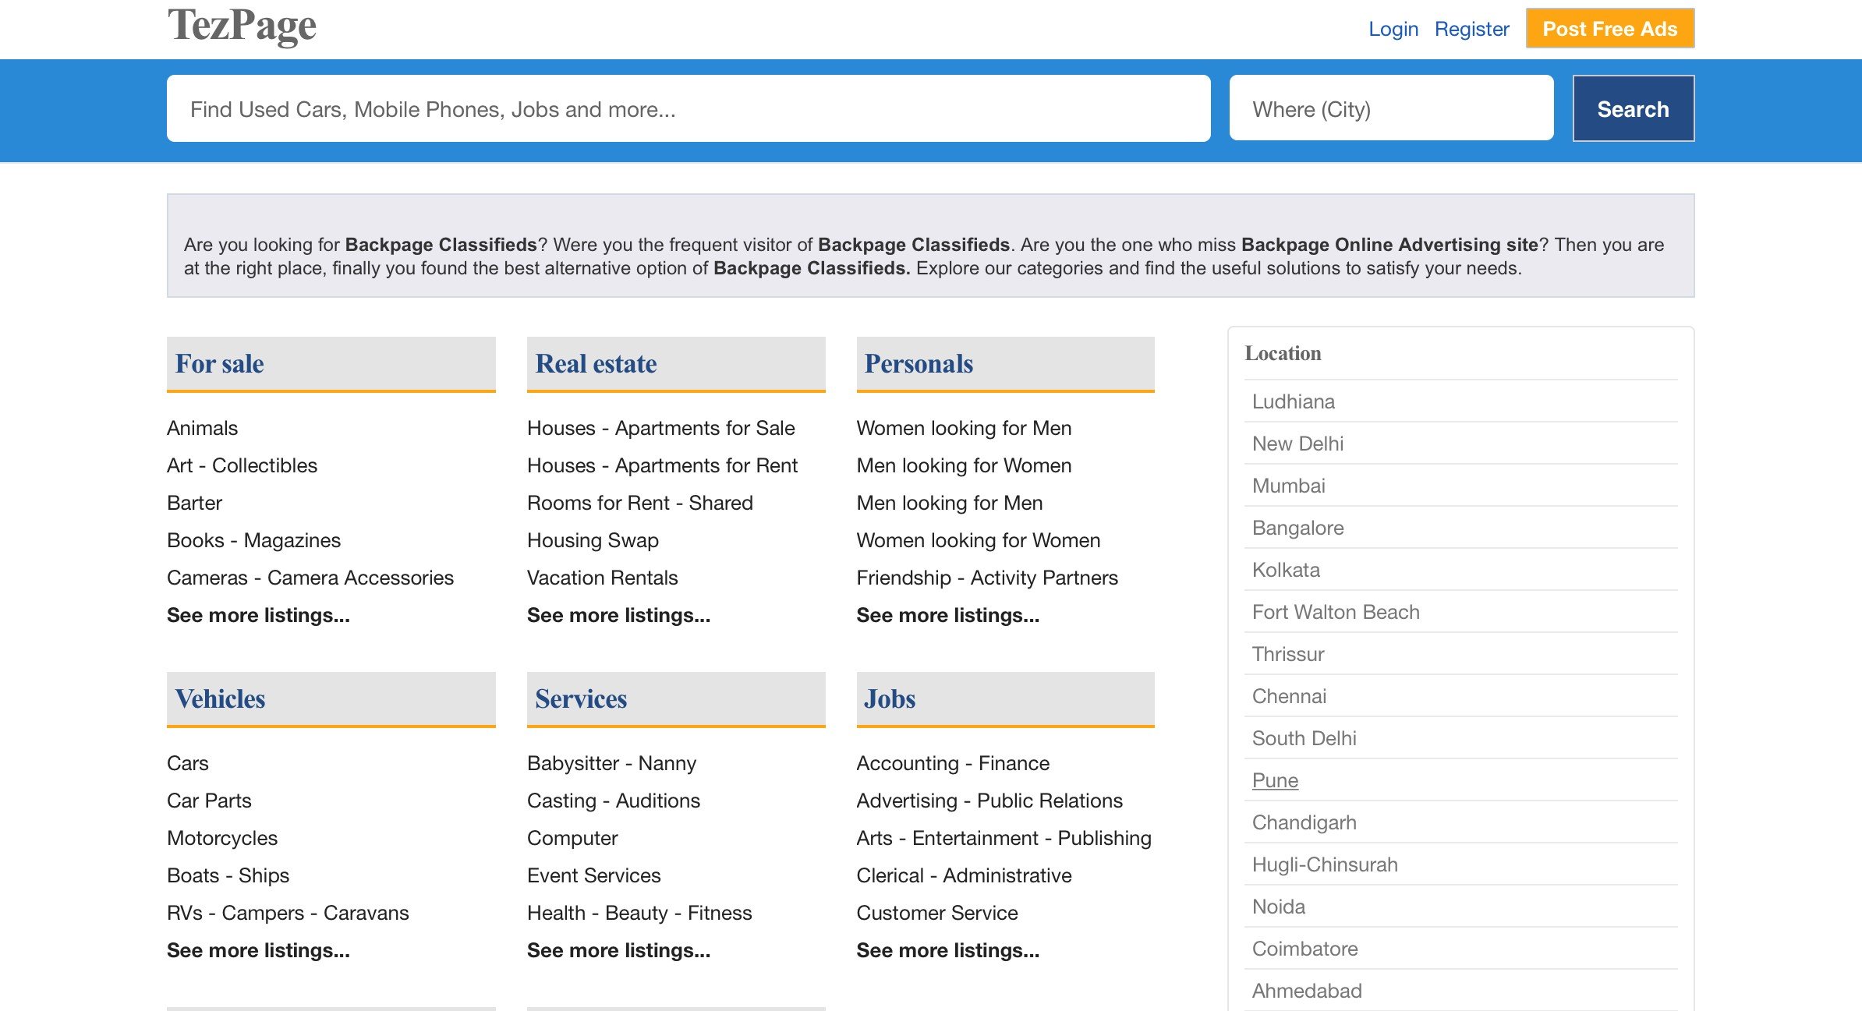Open Boats - Ships listing
The width and height of the screenshot is (1862, 1011).
228,875
